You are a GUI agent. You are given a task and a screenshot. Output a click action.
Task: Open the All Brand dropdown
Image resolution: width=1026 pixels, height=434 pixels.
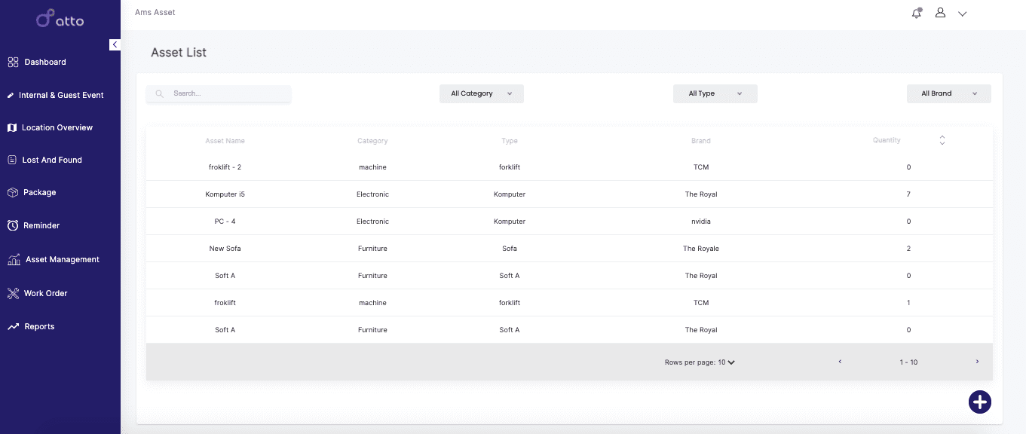click(949, 93)
